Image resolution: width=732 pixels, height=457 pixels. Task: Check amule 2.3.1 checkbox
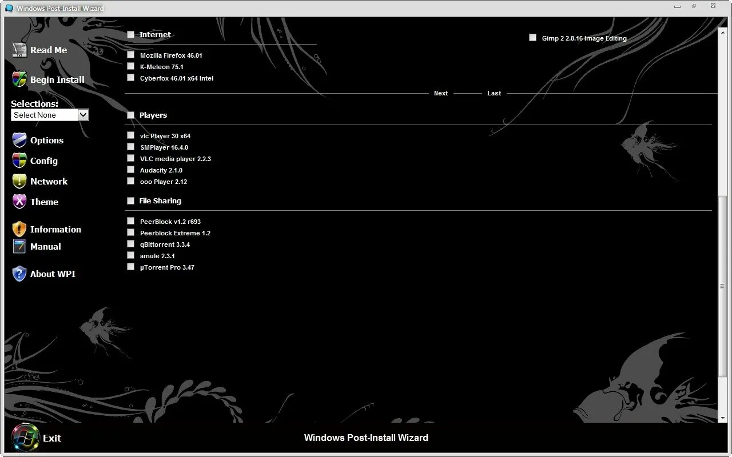tap(130, 256)
